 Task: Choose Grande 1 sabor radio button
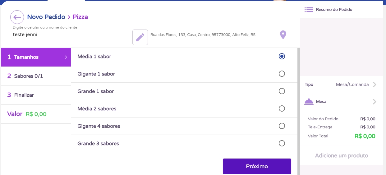pyautogui.click(x=282, y=91)
